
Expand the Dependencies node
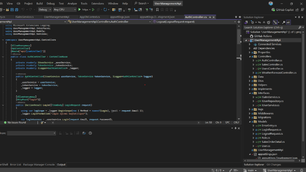click(250, 48)
